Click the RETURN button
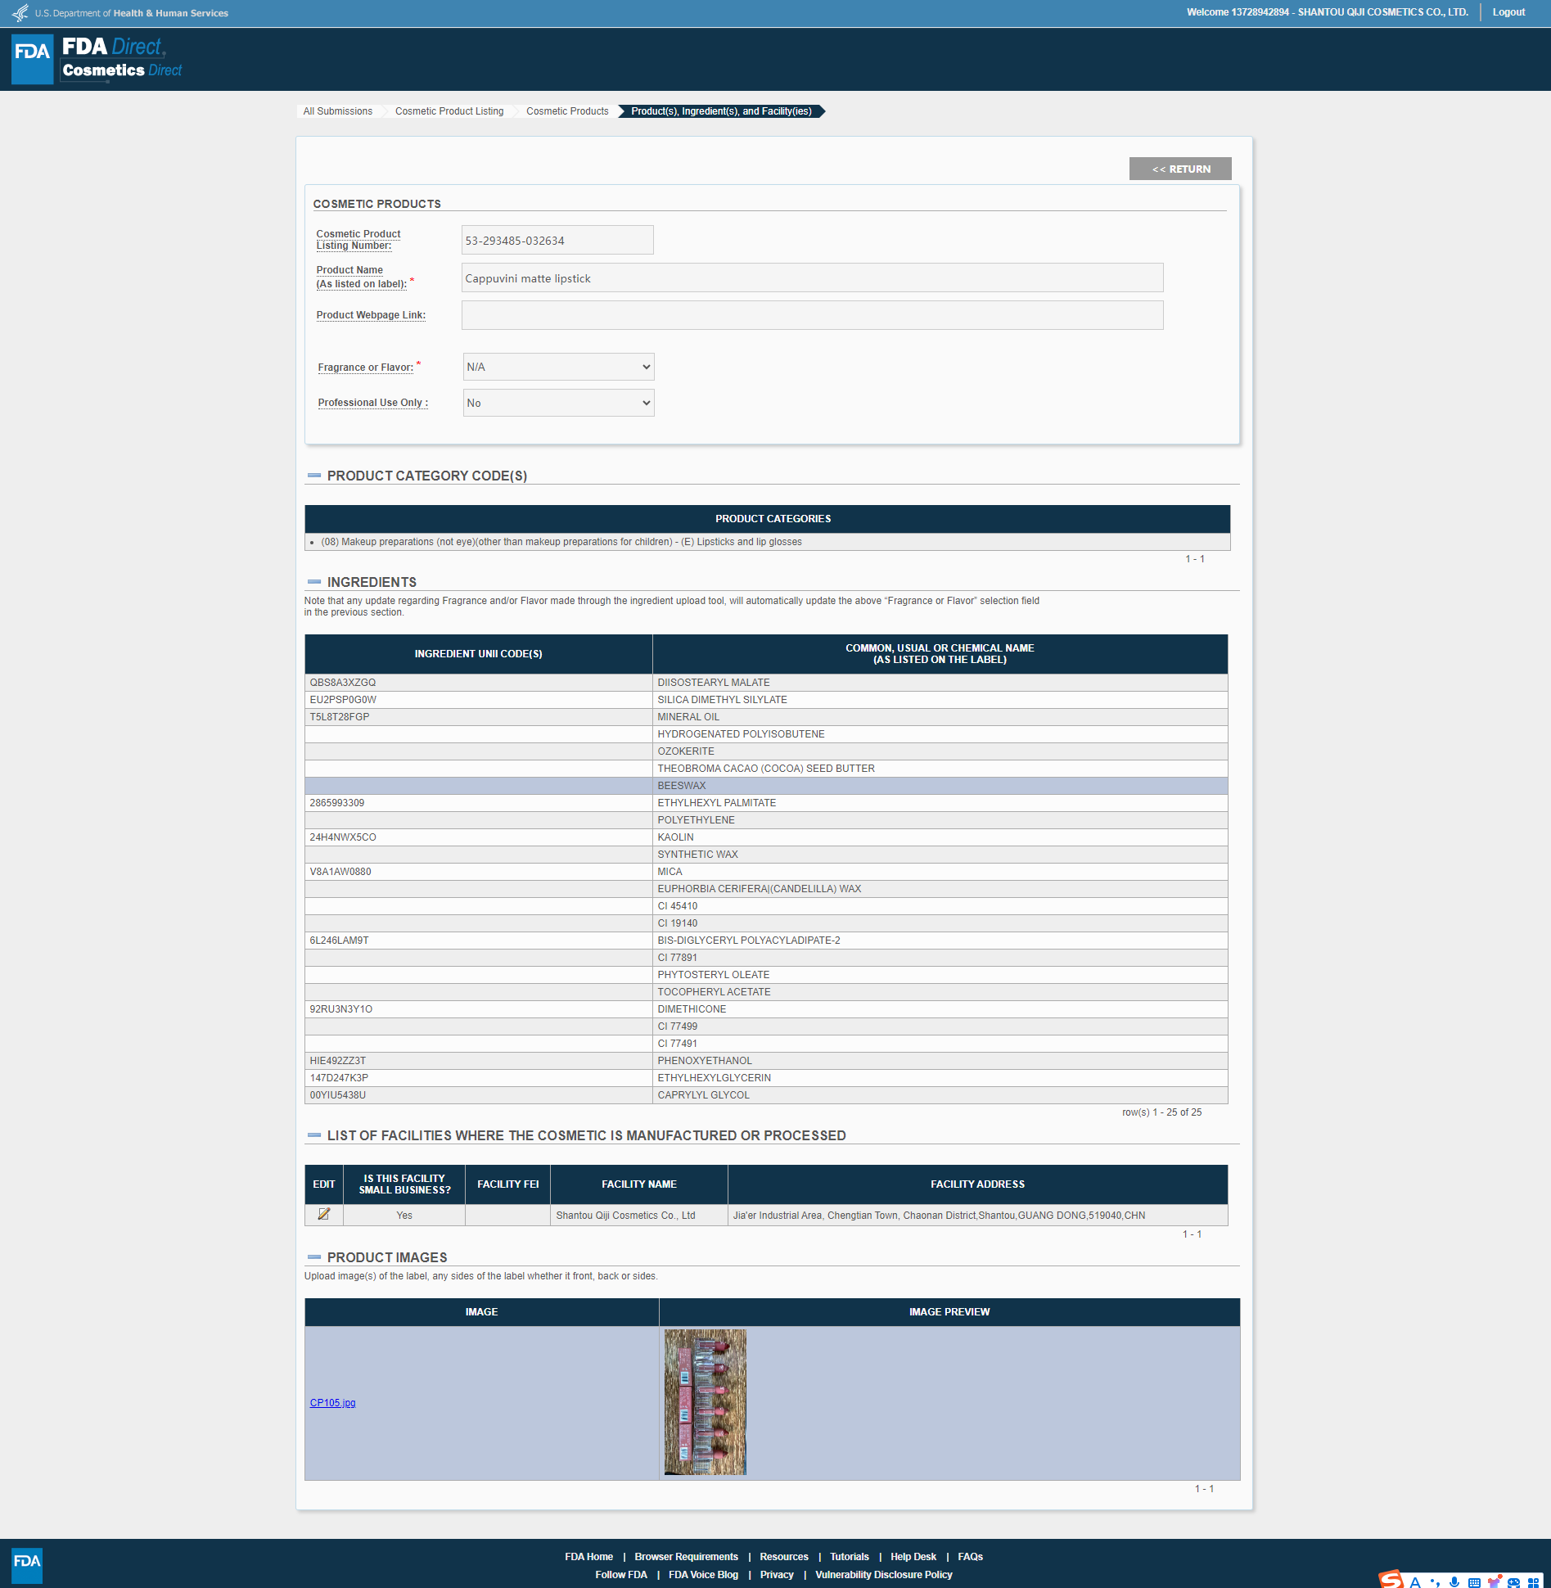This screenshot has height=1588, width=1551. 1179,169
